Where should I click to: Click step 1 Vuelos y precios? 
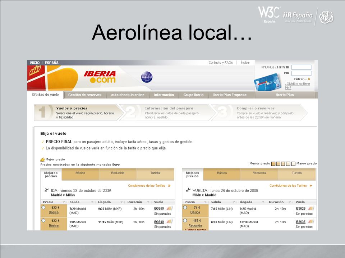click(78, 113)
